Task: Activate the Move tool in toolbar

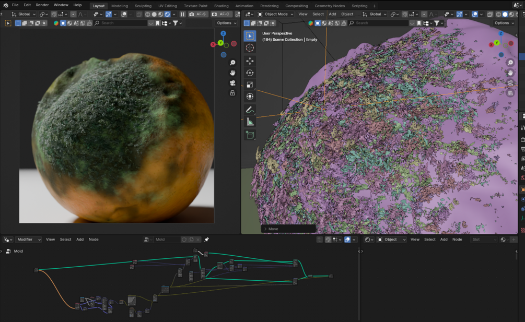Action: click(250, 61)
